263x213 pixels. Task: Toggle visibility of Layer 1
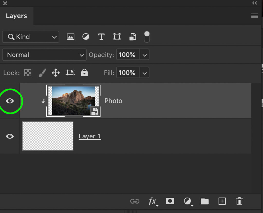(10, 136)
